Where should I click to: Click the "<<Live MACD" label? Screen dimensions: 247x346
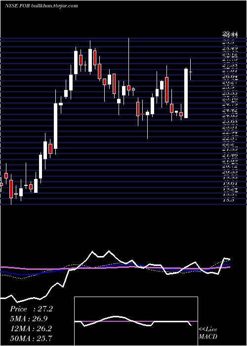pyautogui.click(x=208, y=333)
